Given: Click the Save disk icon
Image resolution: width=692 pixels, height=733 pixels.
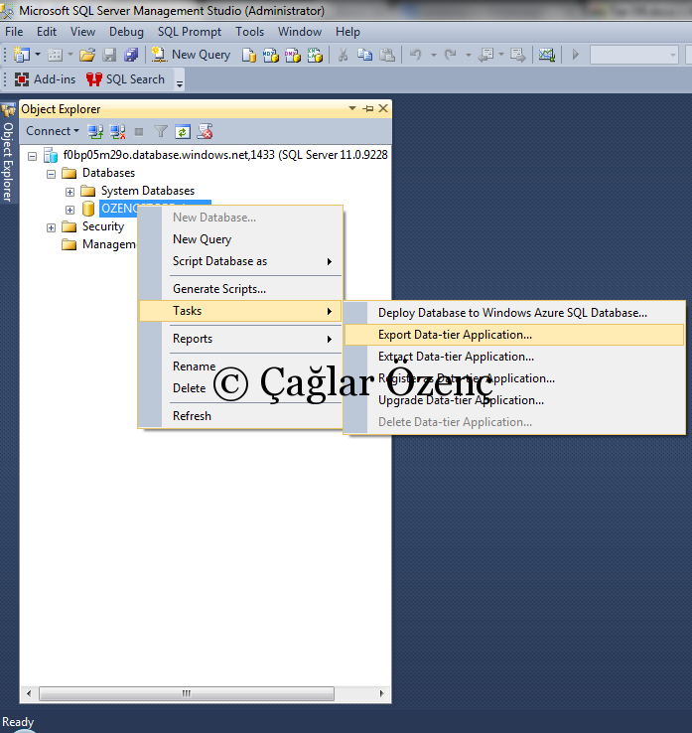Looking at the screenshot, I should [x=109, y=55].
